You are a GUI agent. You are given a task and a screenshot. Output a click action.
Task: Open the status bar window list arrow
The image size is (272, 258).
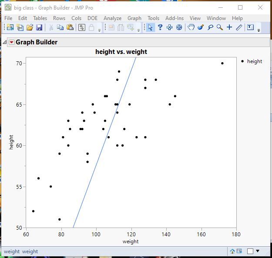[258, 251]
